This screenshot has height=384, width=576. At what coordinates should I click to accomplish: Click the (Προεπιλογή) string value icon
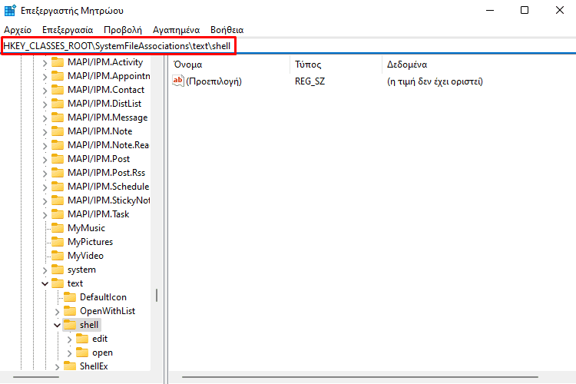tap(178, 81)
